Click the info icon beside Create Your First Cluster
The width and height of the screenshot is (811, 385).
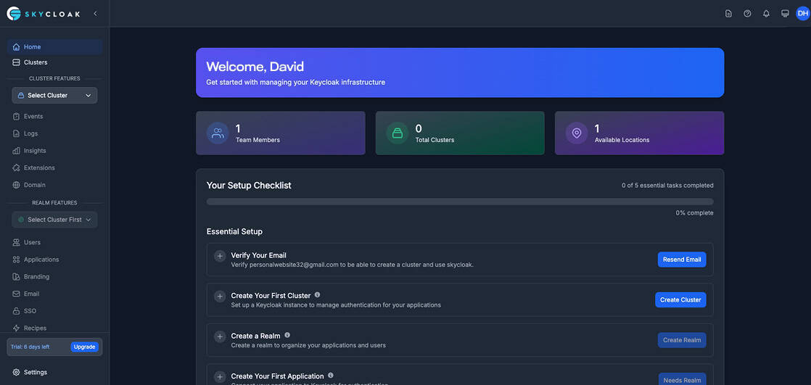click(x=317, y=295)
